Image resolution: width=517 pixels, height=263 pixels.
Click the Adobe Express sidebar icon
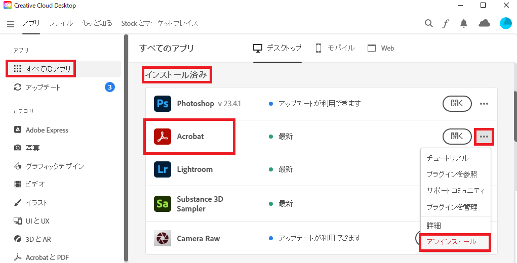(18, 129)
